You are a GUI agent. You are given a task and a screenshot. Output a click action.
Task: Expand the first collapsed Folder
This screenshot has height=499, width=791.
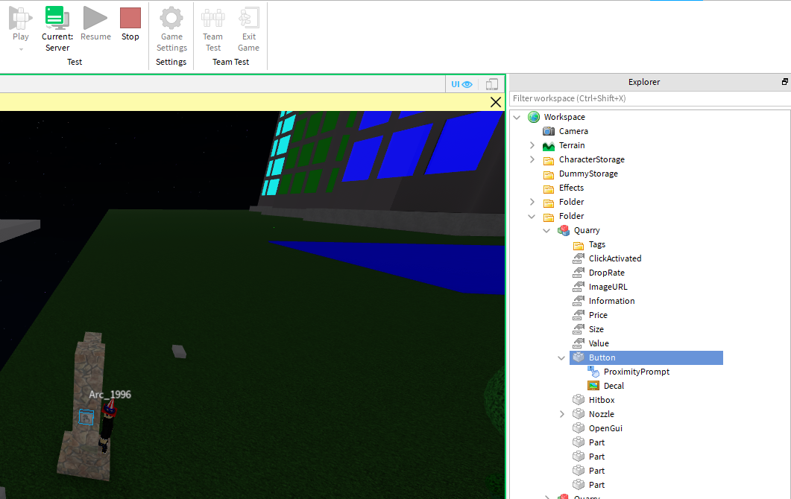532,202
